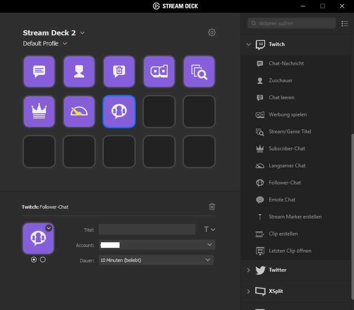The width and height of the screenshot is (354, 310).
Task: Open the Account dropdown
Action: 157,245
